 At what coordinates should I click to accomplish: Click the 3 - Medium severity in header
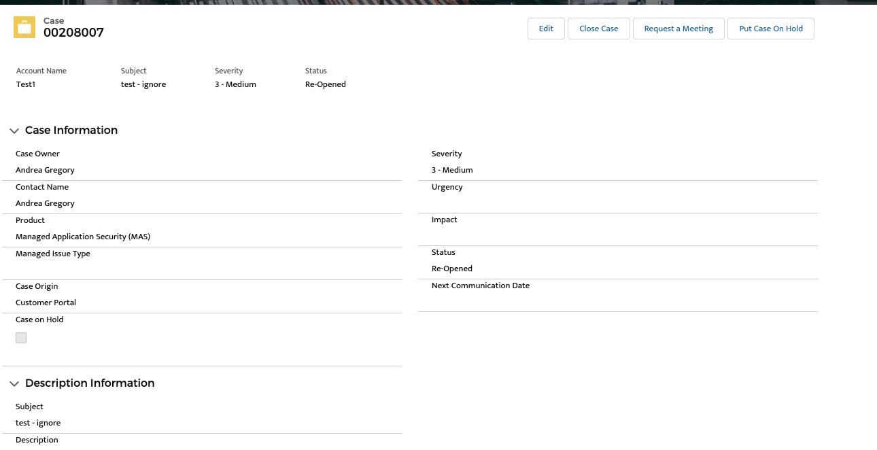(235, 84)
